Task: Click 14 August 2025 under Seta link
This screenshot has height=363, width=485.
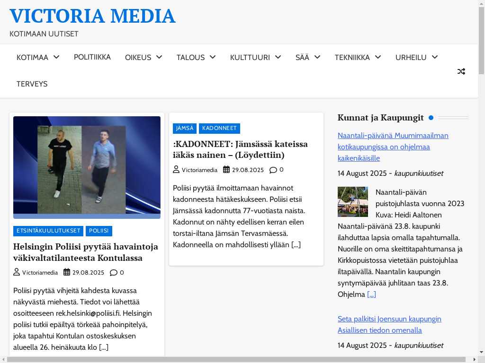Action: pyautogui.click(x=362, y=345)
